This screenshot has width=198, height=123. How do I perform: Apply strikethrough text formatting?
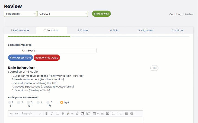[x=63, y=114]
